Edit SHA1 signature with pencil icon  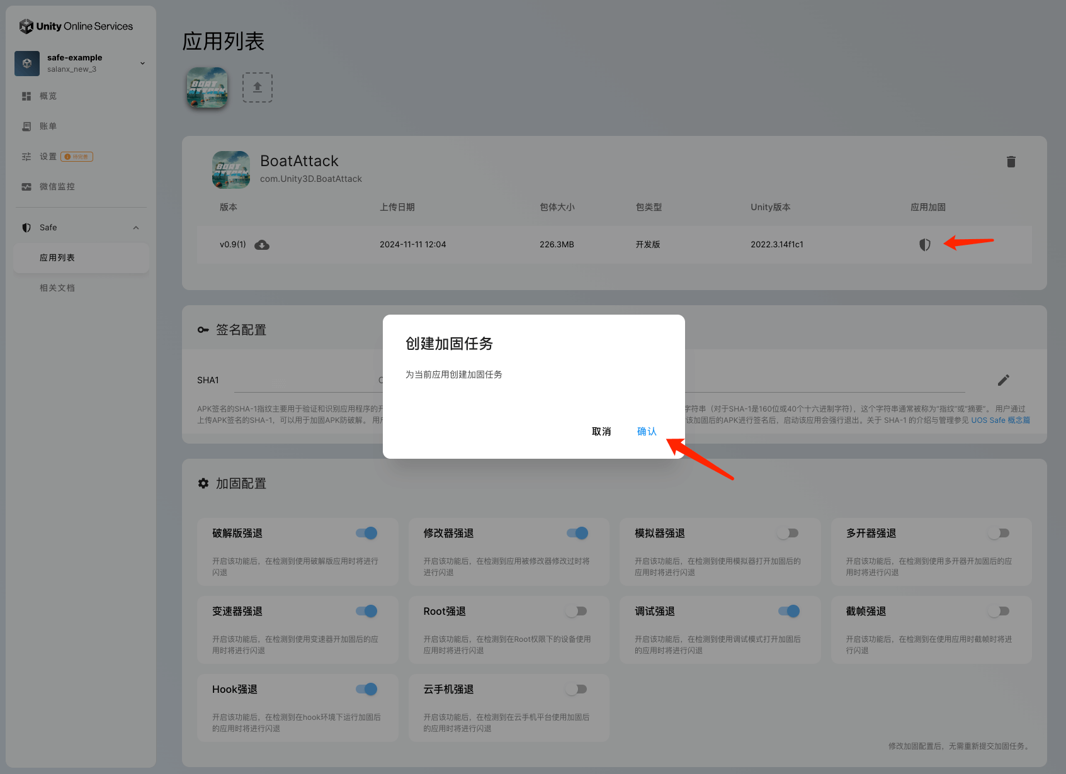(x=1003, y=380)
